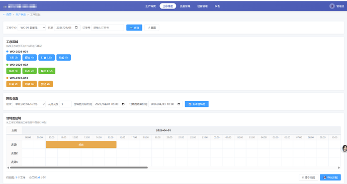Click the 人员3 row label
The width and height of the screenshot is (347, 184).
14,162
